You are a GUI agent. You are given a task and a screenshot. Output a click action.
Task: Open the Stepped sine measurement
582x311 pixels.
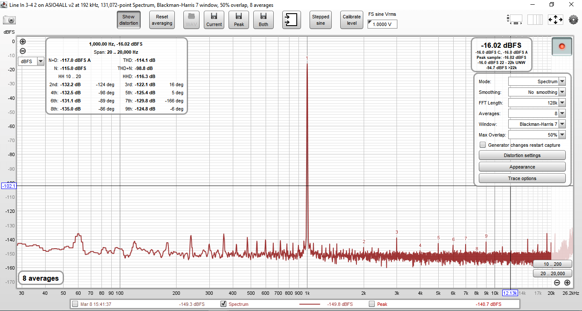[x=321, y=20]
